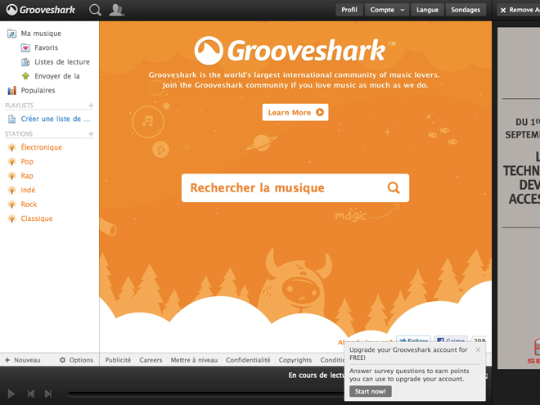The height and width of the screenshot is (405, 540).
Task: Open the Pop station
Action: [27, 161]
